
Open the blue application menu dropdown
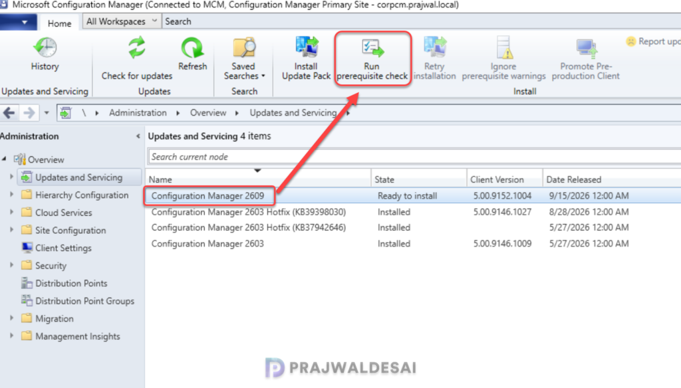click(x=18, y=22)
